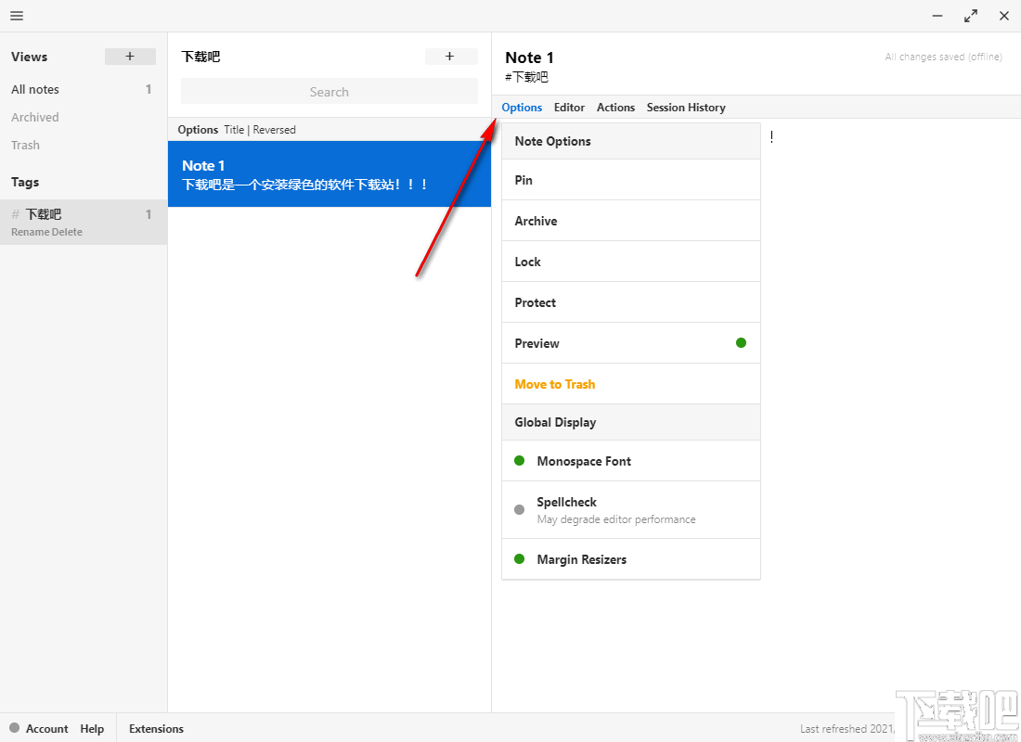Open the Actions dropdown menu

pyautogui.click(x=615, y=108)
